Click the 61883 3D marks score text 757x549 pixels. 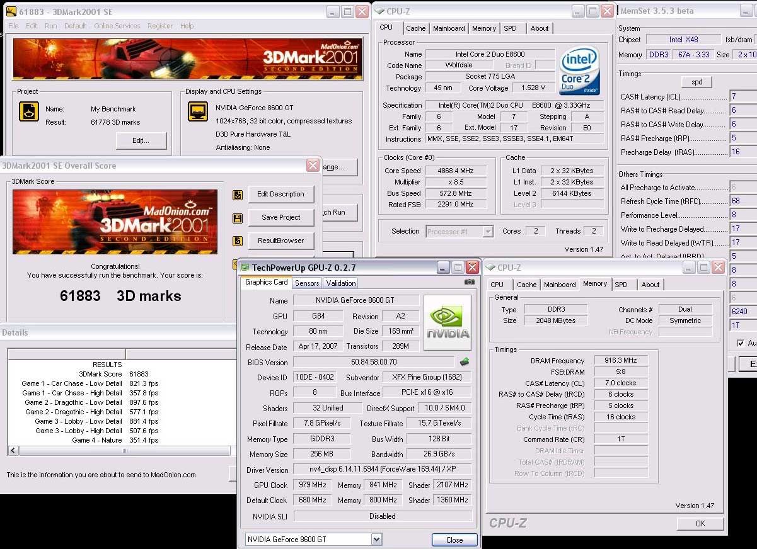point(120,296)
